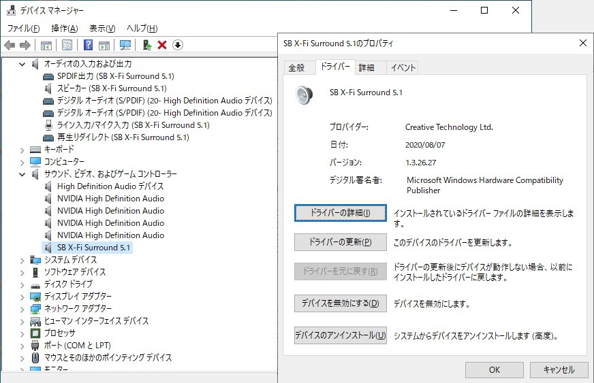Click the version value 1.3.26.27

(x=420, y=163)
